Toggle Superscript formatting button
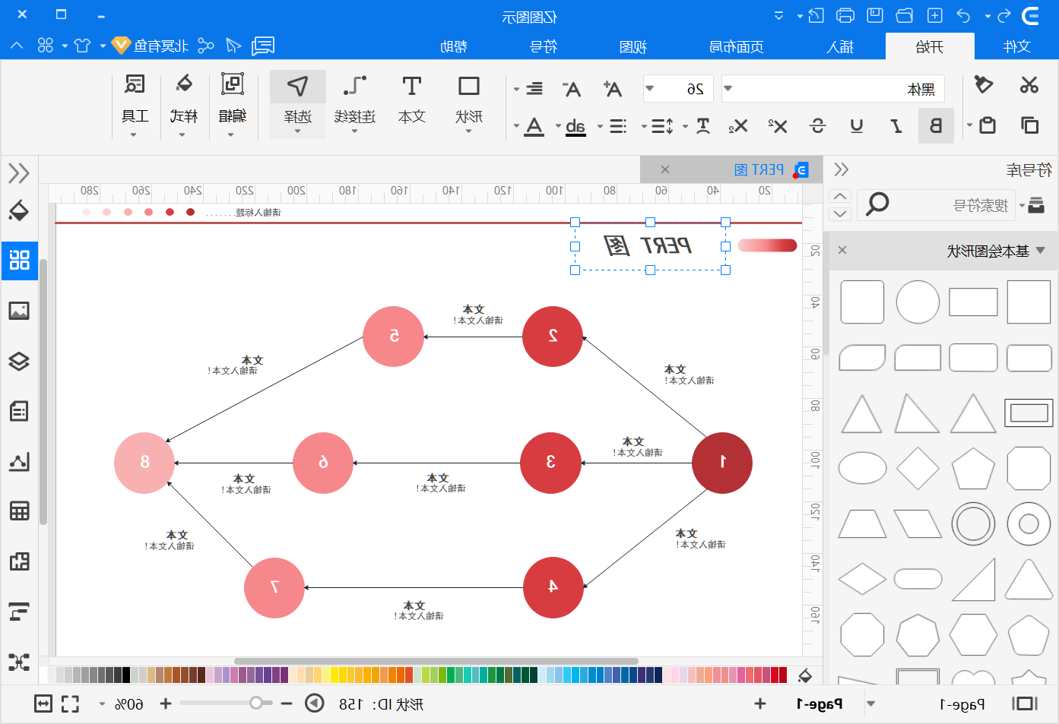1059x724 pixels. coord(778,126)
